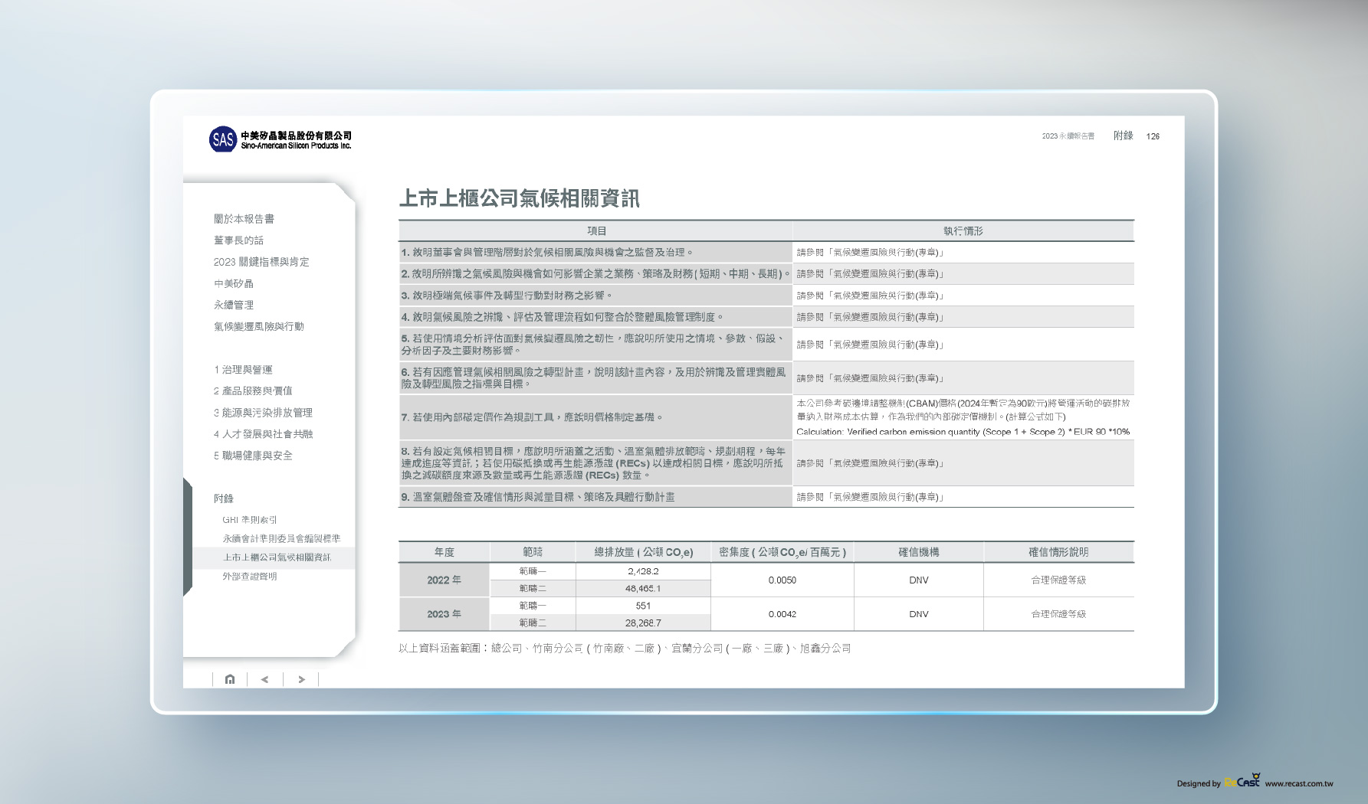Click the CBAM carbon pricing explanation text
This screenshot has width=1368, height=804.
point(963,417)
